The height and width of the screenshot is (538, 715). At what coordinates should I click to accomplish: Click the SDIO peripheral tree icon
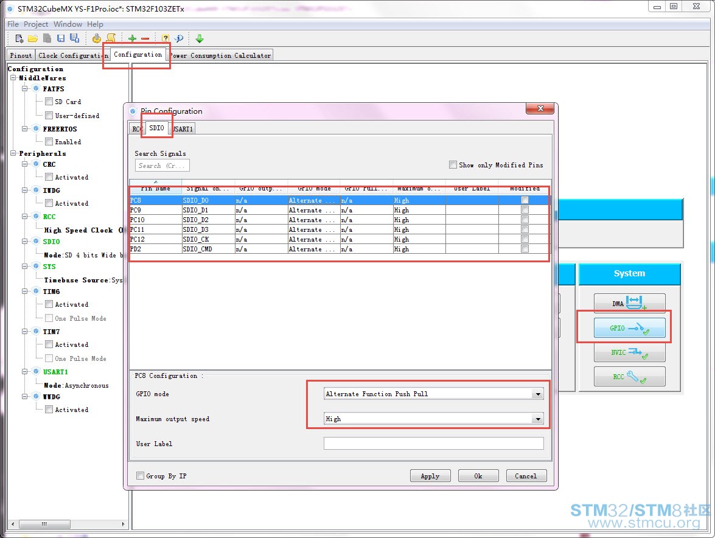[x=37, y=241]
